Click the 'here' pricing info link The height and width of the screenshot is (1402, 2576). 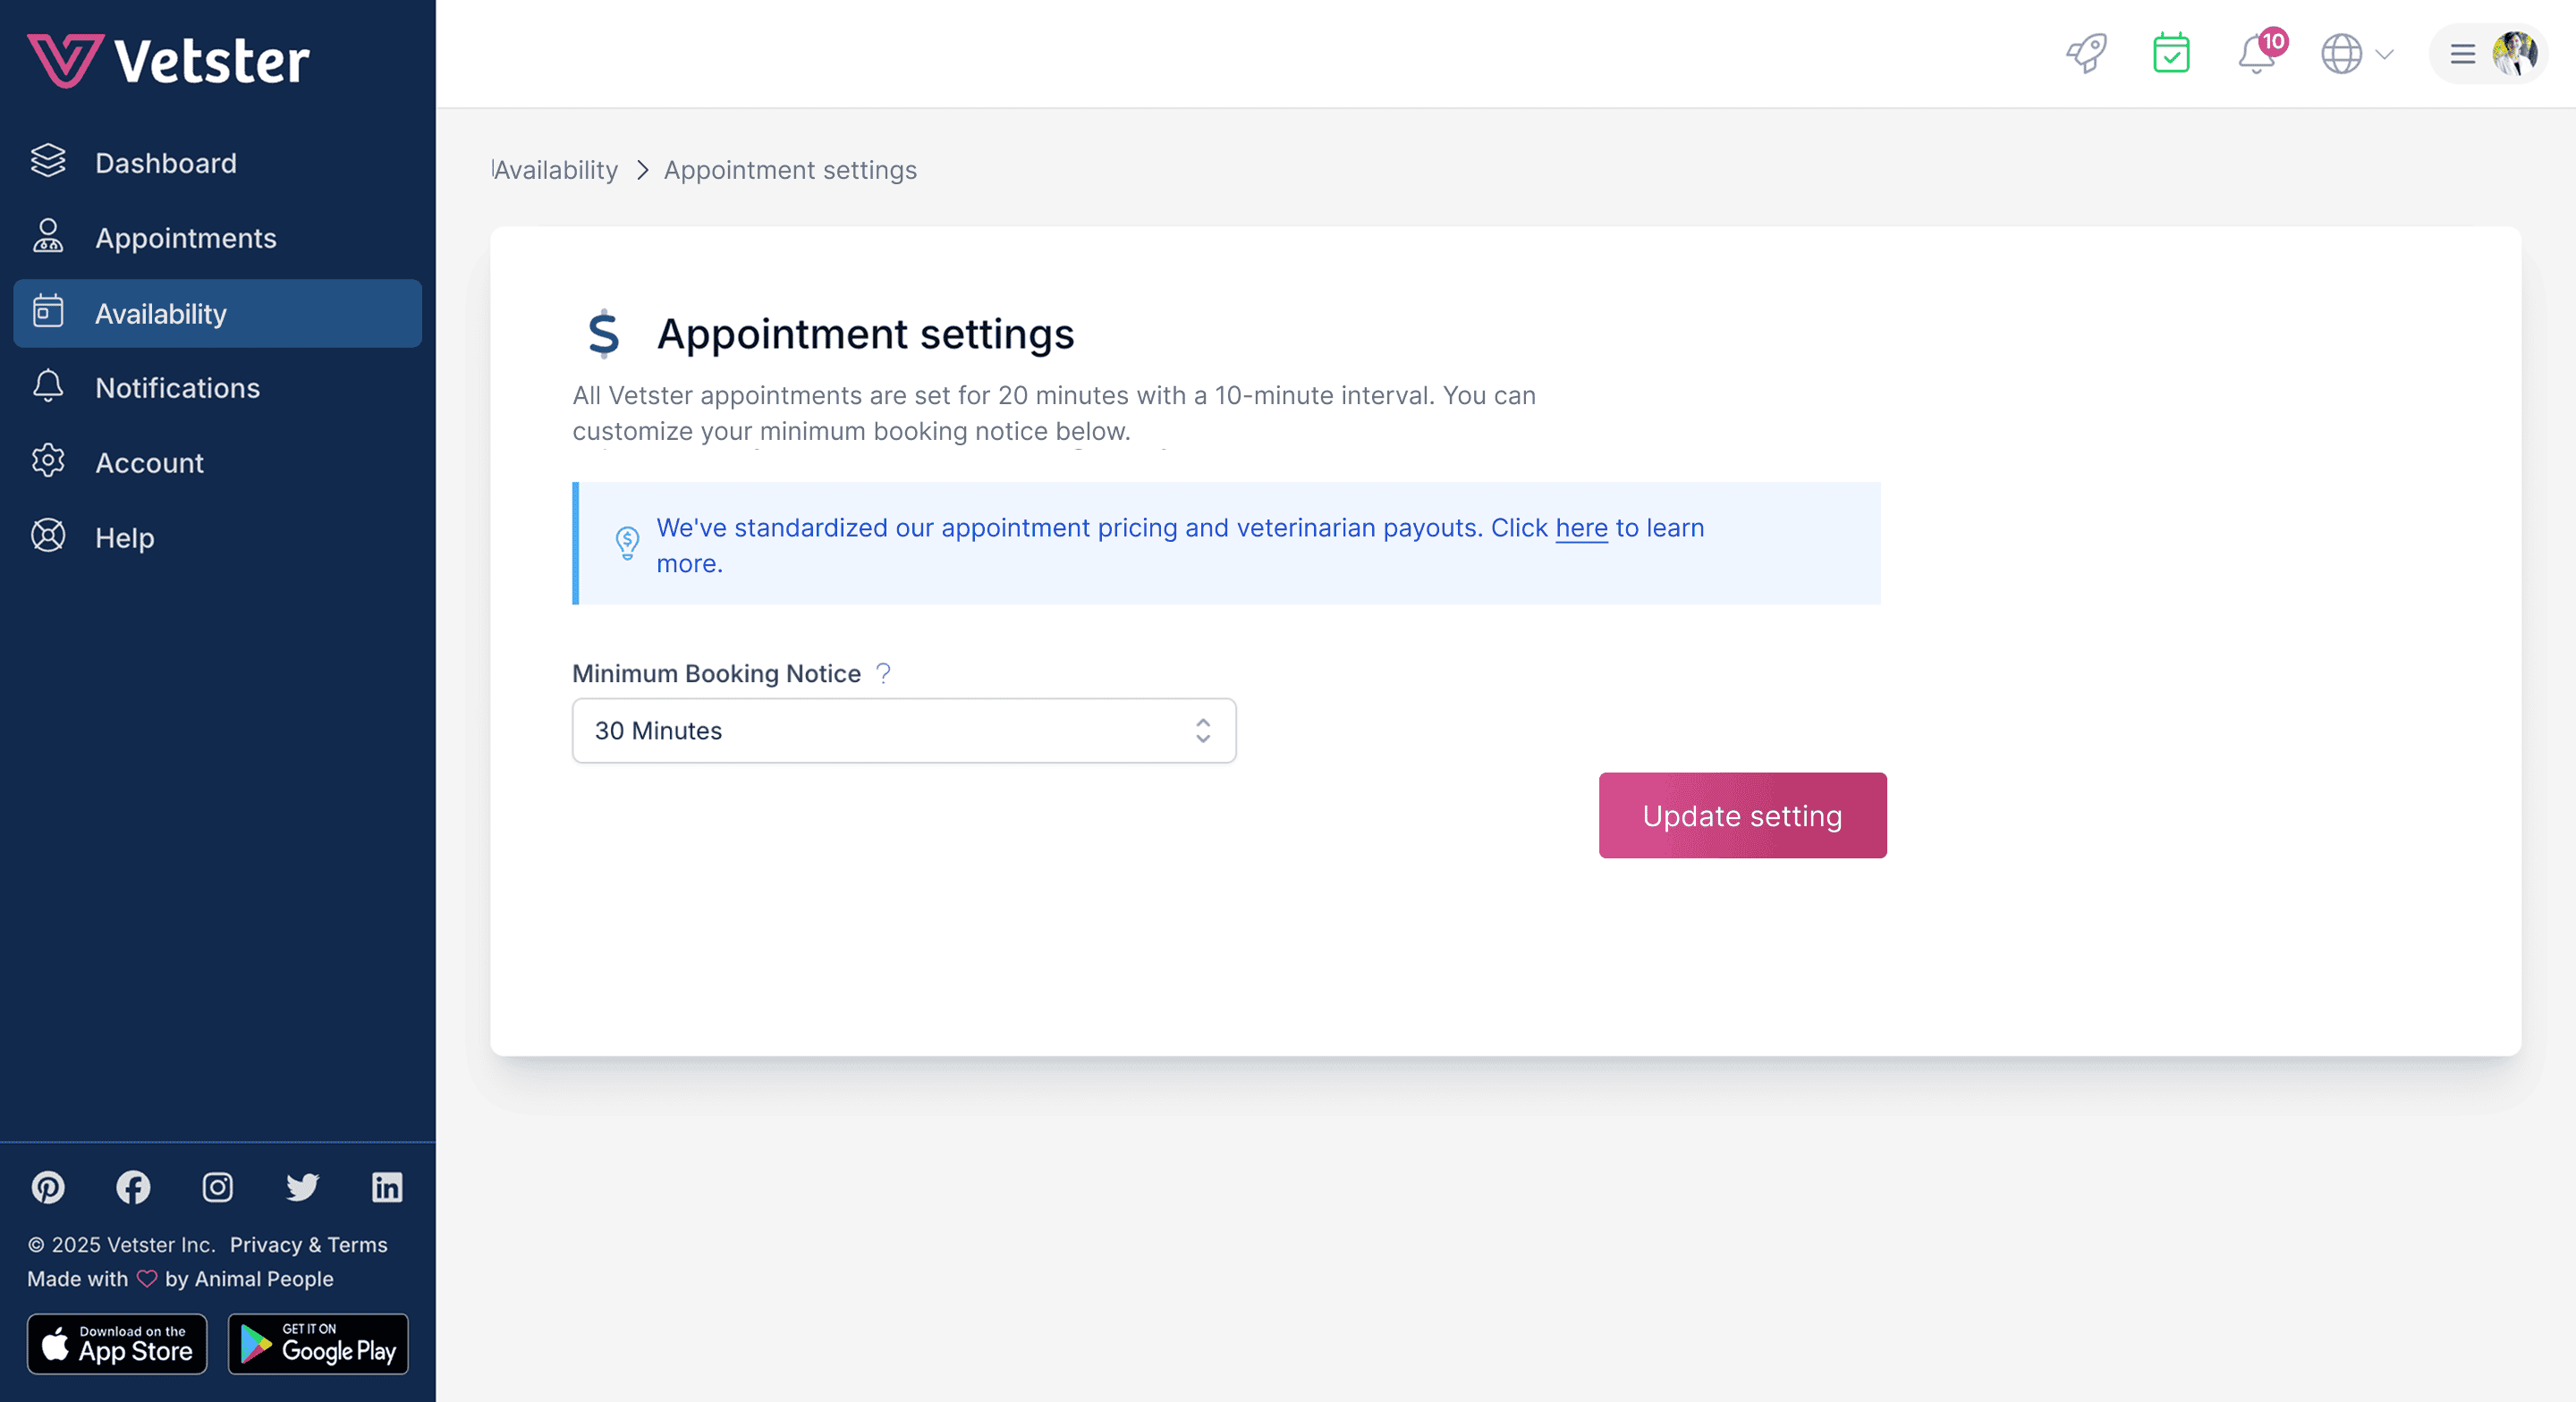(1581, 528)
